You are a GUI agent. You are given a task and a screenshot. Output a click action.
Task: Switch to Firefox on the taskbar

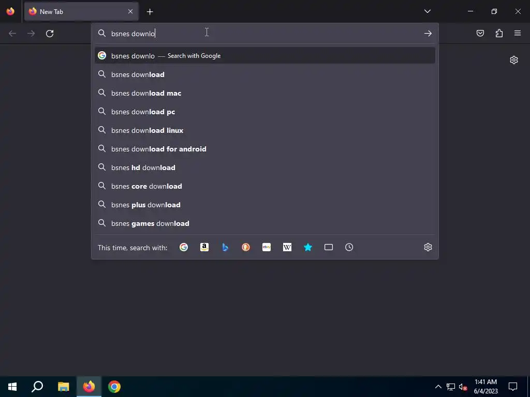tap(89, 387)
